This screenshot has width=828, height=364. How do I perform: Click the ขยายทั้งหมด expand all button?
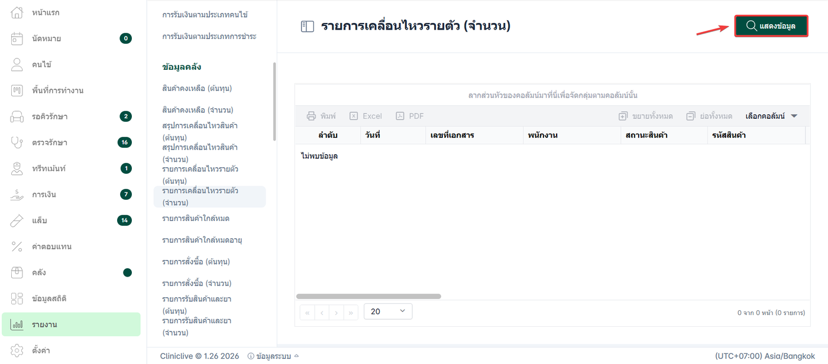pos(645,116)
